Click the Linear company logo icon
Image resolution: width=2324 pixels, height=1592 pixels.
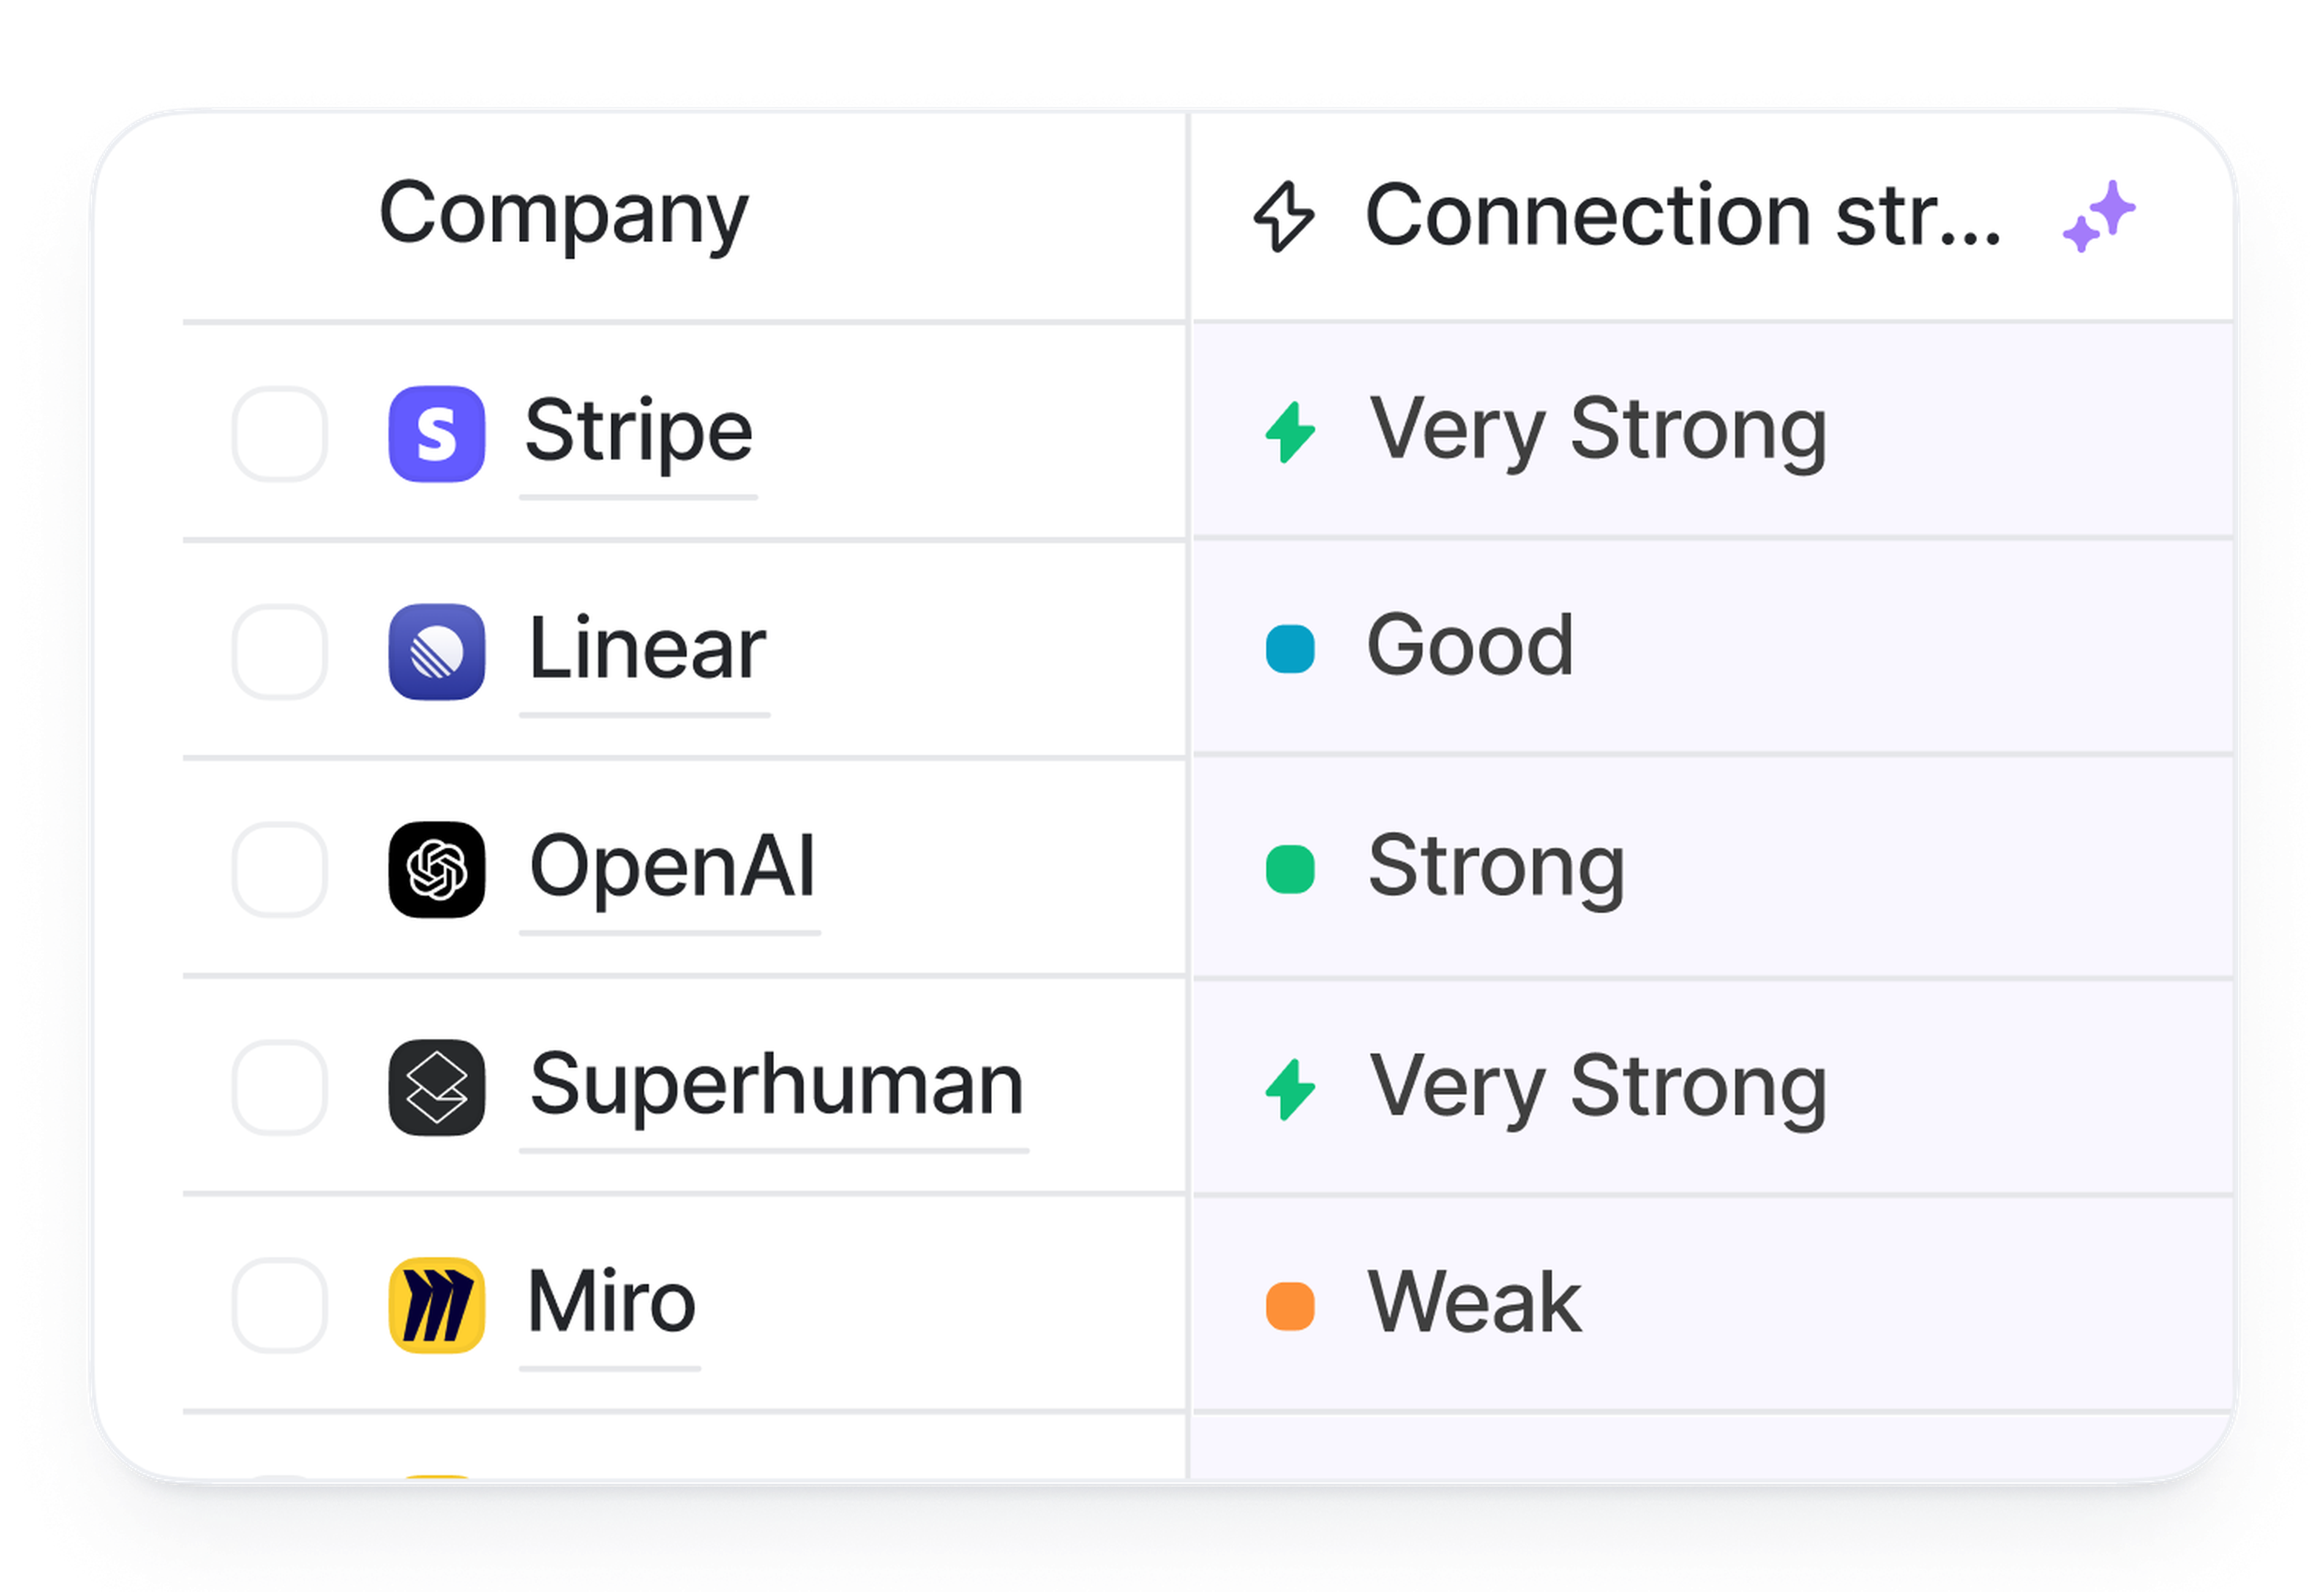(x=437, y=652)
